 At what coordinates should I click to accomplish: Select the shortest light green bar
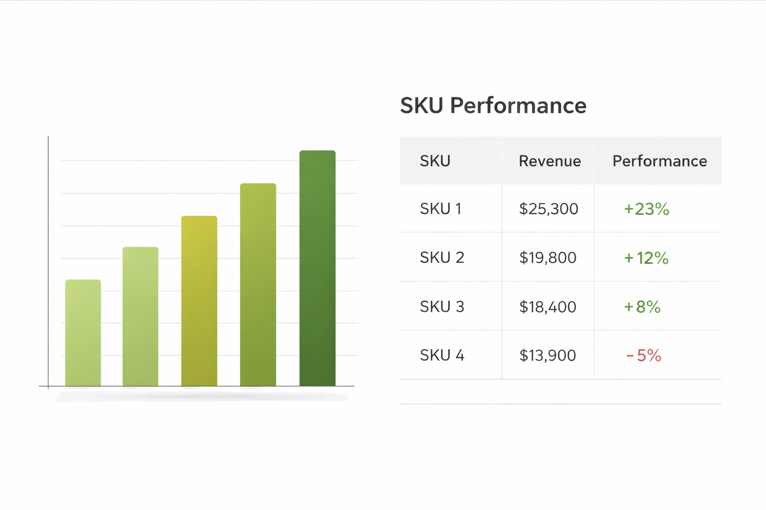[83, 333]
